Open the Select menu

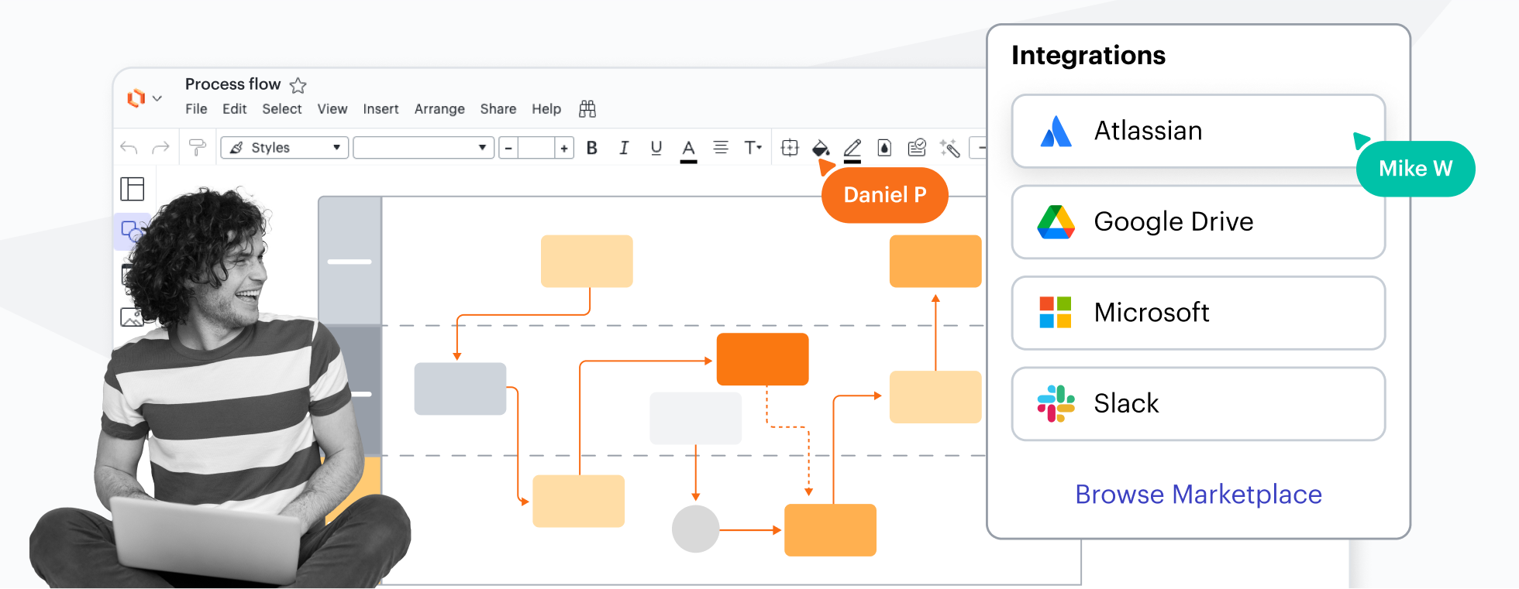[282, 109]
